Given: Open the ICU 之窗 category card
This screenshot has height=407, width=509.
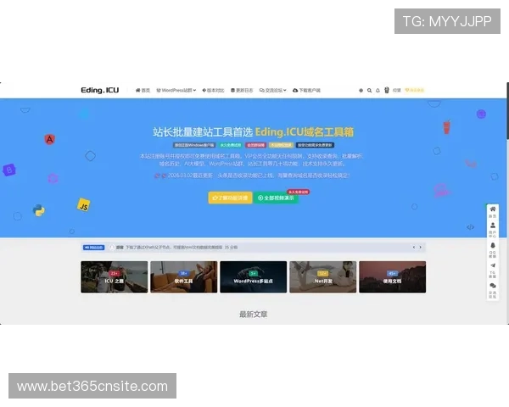Looking at the screenshot, I should point(115,277).
